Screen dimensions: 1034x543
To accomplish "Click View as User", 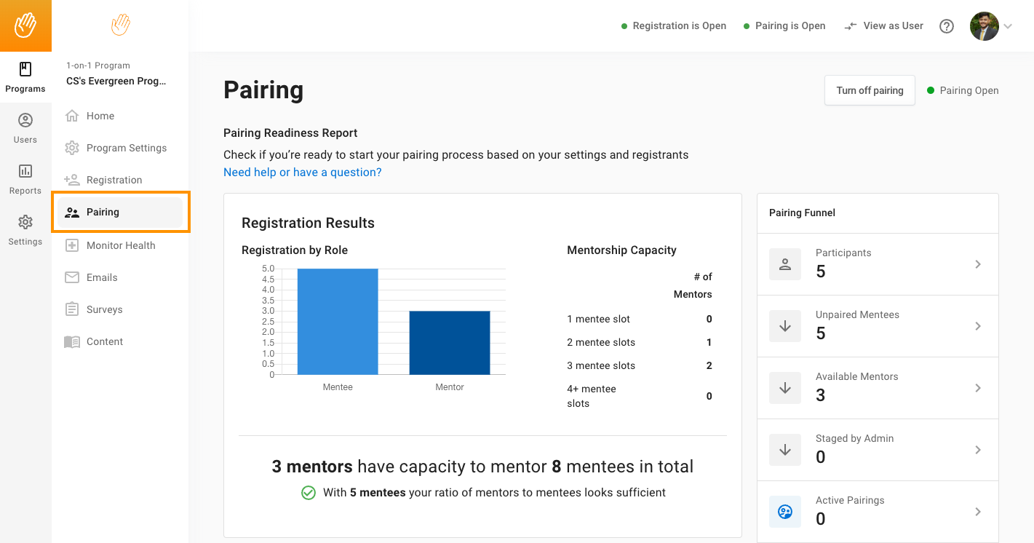I will (x=883, y=25).
